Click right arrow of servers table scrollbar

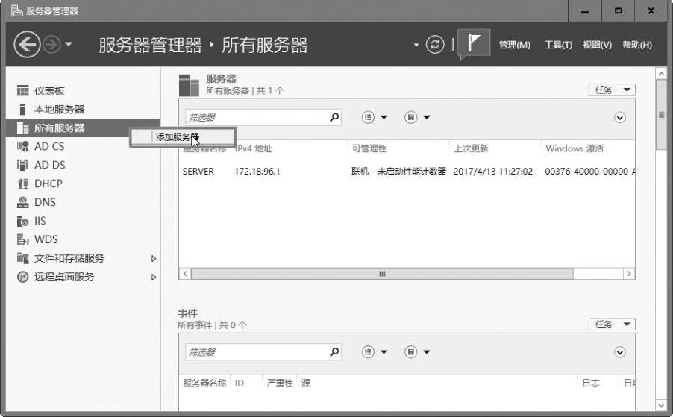(x=629, y=274)
